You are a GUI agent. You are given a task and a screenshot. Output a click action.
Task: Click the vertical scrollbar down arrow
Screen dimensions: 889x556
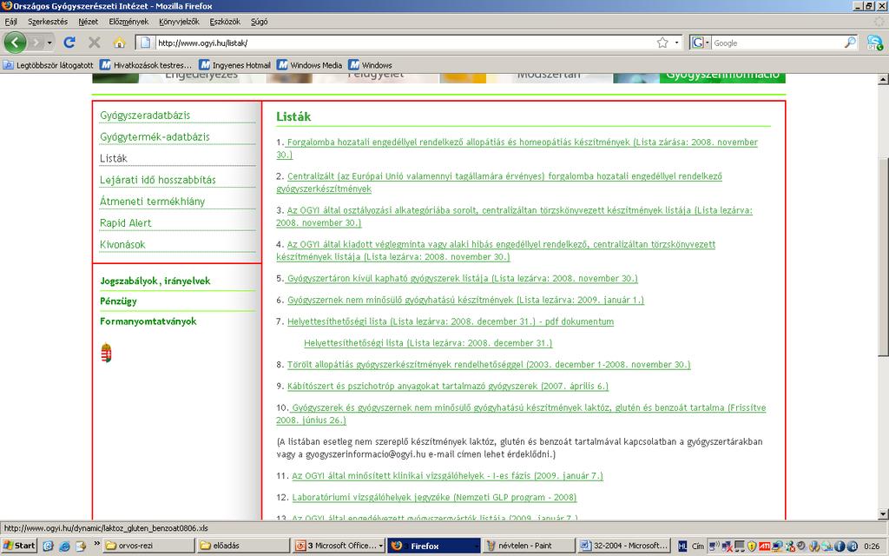coord(883,514)
